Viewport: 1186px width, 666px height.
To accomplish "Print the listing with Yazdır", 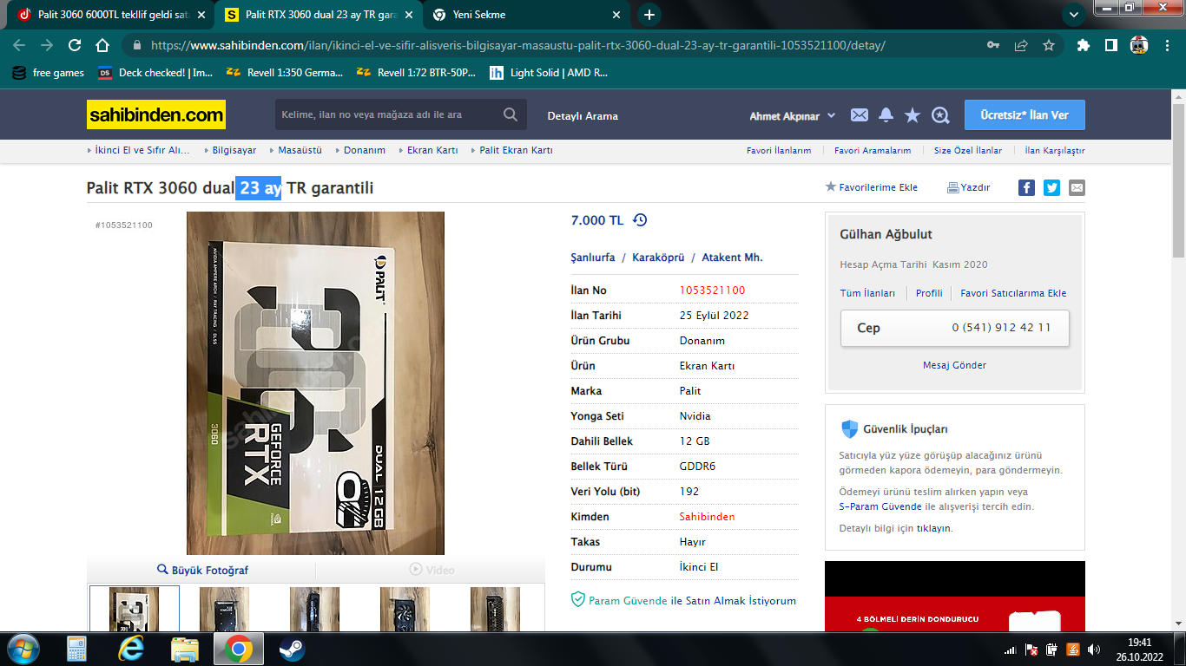I will (968, 187).
